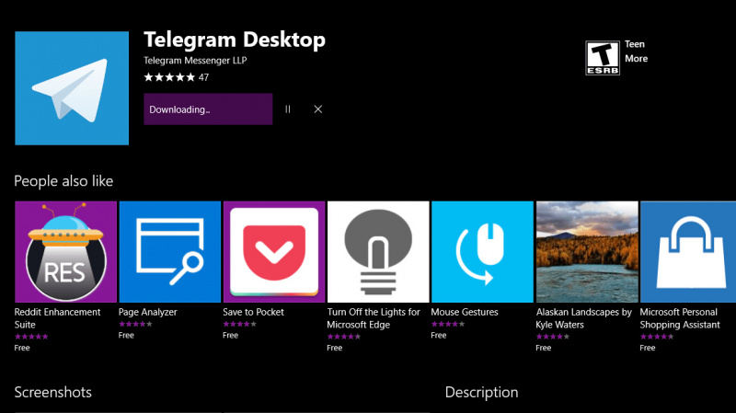Click the Screenshots section heading
The height and width of the screenshot is (413, 736).
pos(53,393)
